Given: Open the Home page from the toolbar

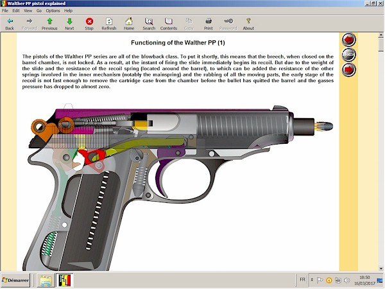Looking at the screenshot, I should [x=129, y=24].
